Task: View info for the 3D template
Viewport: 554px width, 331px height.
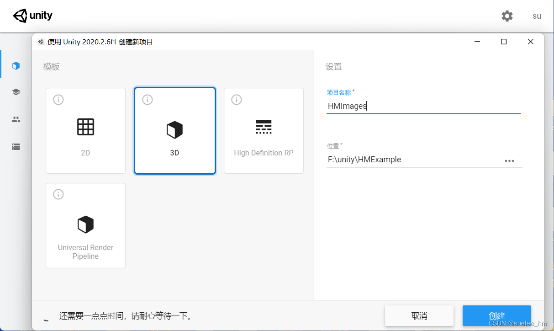Action: coord(147,100)
